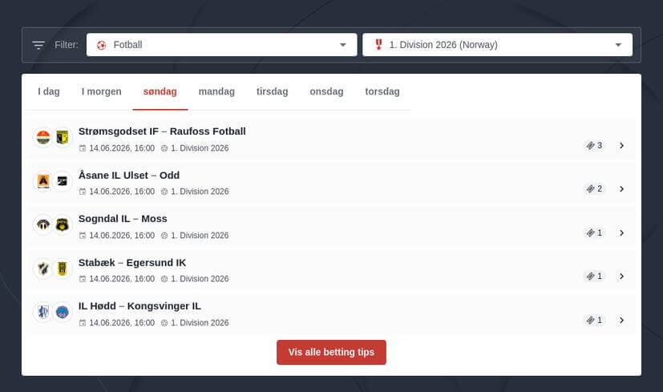Viewport: 663px width, 392px height.
Task: Click 1. Division 2026 text in Sogndal row
Action: pyautogui.click(x=200, y=235)
